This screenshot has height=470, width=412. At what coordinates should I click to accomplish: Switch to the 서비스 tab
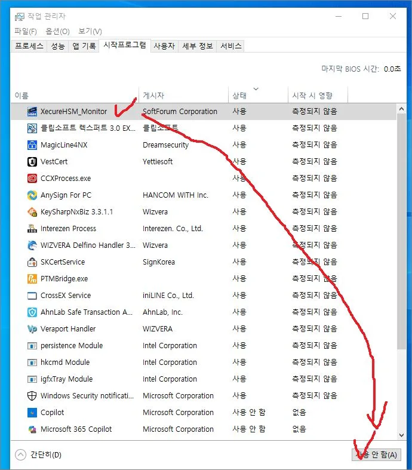tap(230, 46)
